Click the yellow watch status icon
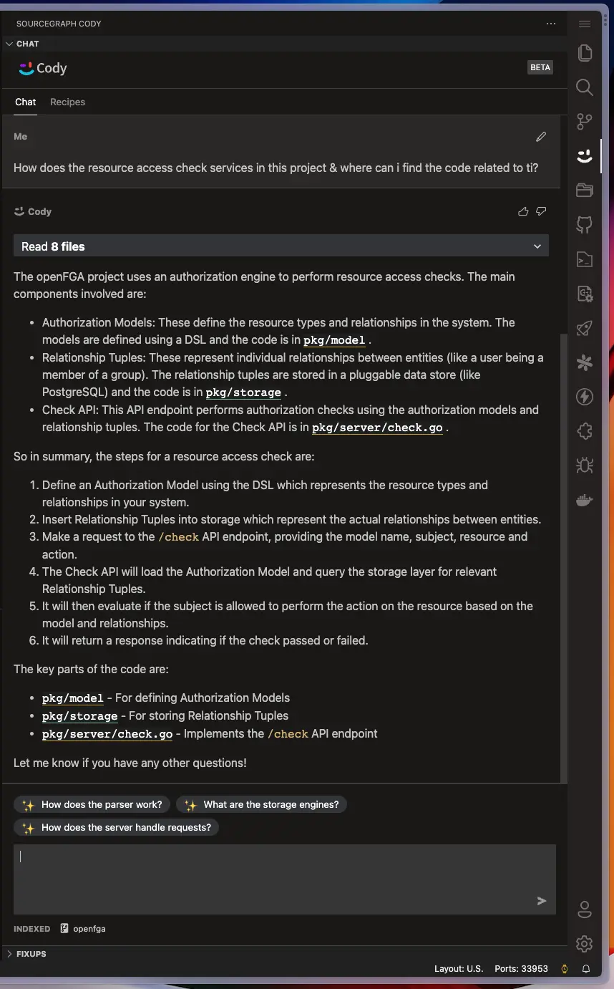Screen dimensions: 614x989 coord(565,968)
